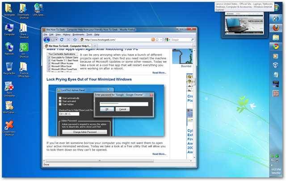Open the Bookmarks menu

[x=79, y=34]
